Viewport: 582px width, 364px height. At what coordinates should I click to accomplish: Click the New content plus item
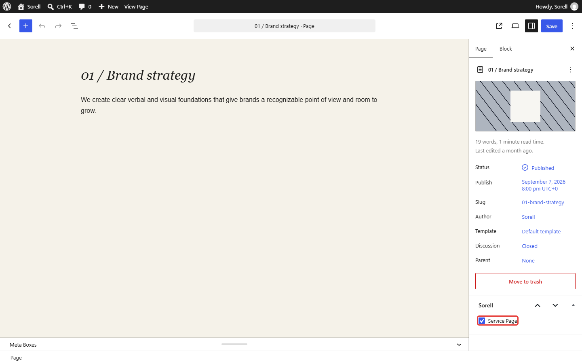pos(108,6)
